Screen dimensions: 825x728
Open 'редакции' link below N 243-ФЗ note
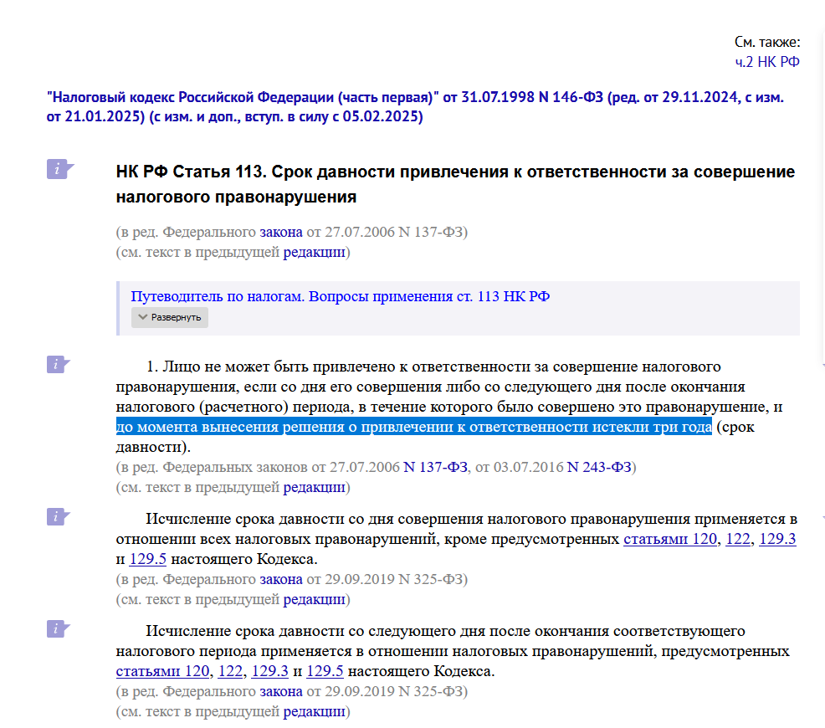pos(314,487)
